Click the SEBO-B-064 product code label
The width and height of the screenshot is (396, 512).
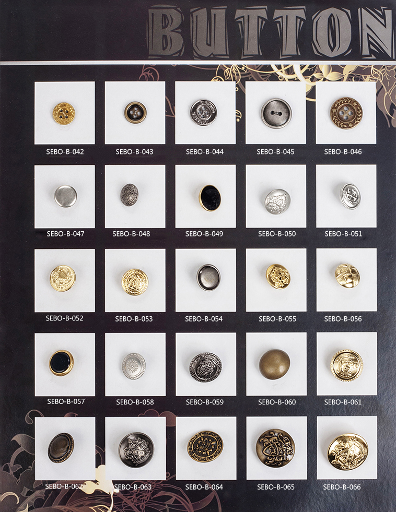[204, 487]
